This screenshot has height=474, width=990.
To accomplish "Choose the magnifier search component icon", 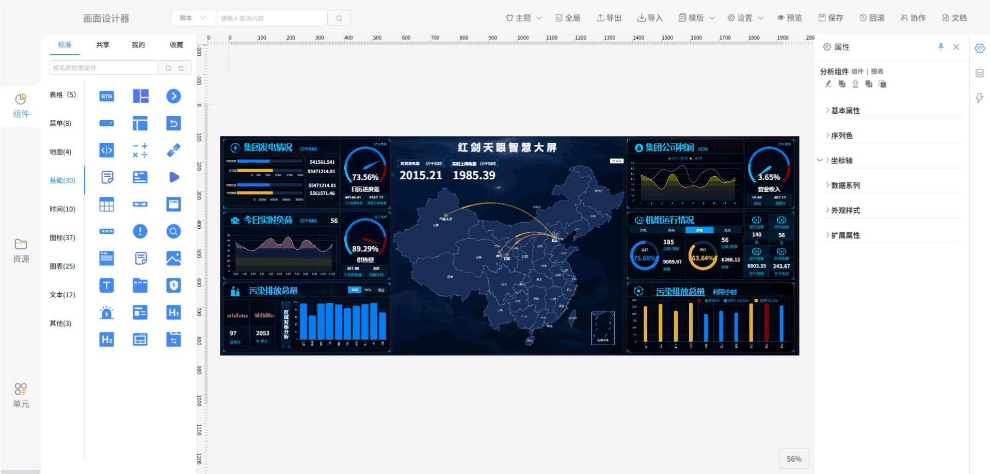I will (173, 231).
